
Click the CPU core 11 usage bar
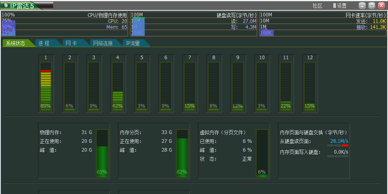coord(286,86)
